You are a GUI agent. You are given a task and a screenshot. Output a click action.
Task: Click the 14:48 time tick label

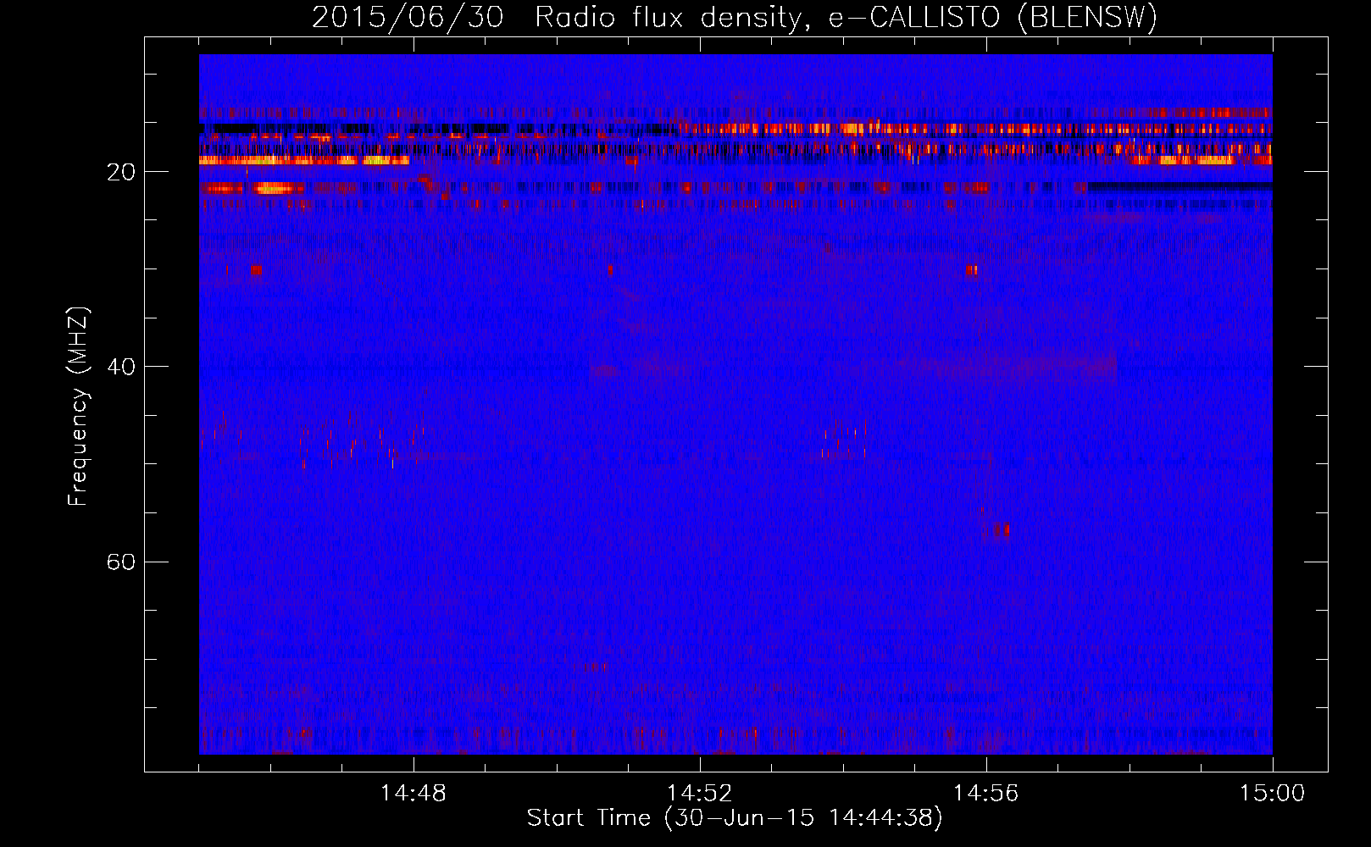pos(414,794)
